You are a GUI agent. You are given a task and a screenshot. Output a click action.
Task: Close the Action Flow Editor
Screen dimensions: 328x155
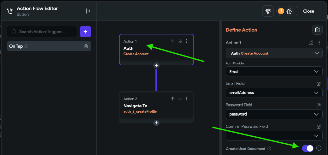click(x=309, y=11)
